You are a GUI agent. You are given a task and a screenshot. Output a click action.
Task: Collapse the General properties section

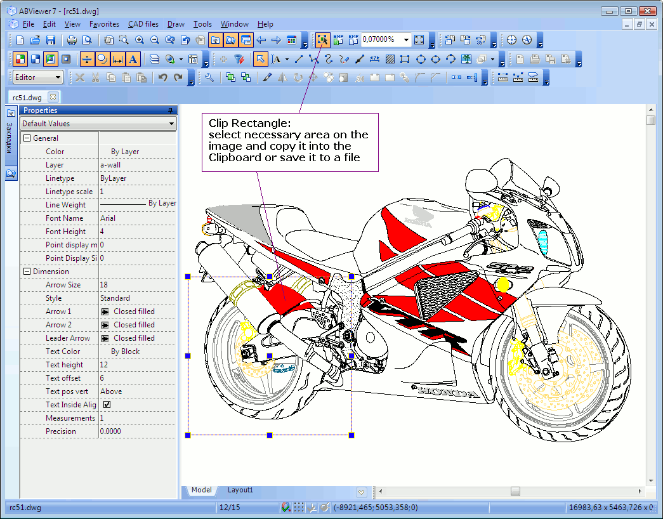click(x=27, y=138)
